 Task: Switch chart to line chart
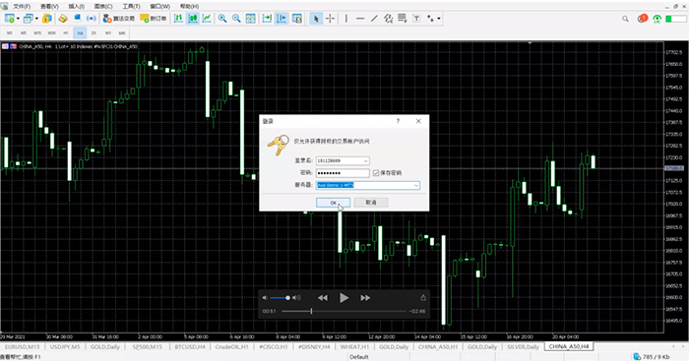coord(207,19)
